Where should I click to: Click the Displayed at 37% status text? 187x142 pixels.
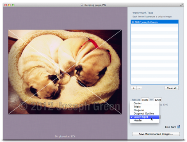pos(65,136)
